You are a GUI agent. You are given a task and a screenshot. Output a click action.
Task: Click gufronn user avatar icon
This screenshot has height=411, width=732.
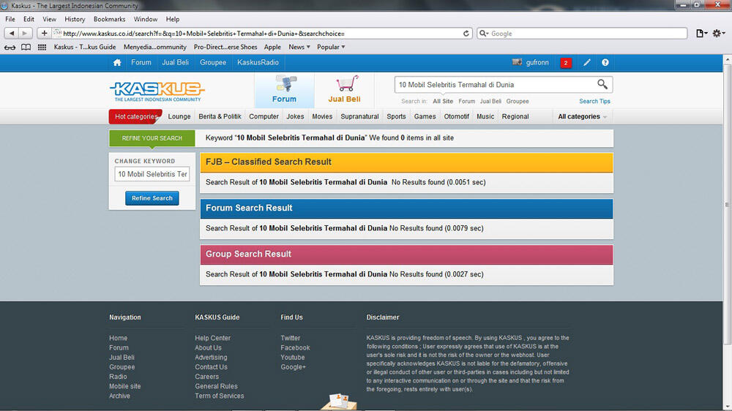[518, 62]
